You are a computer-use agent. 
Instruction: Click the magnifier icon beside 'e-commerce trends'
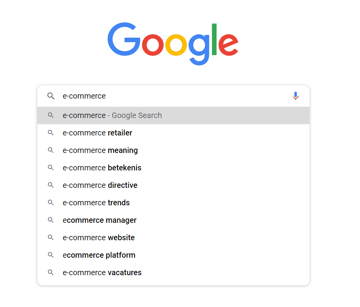pos(50,203)
